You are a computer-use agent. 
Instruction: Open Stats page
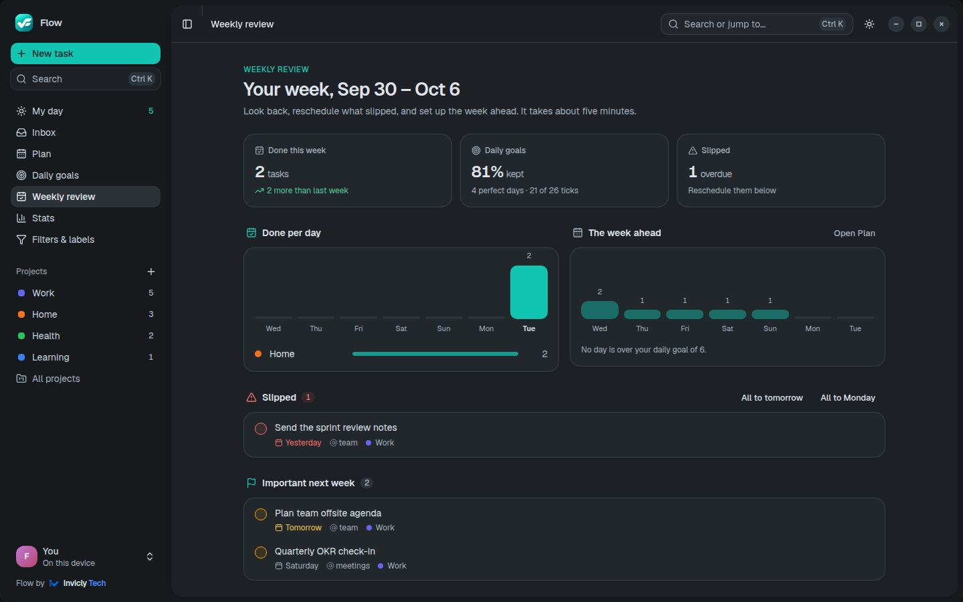pyautogui.click(x=86, y=218)
